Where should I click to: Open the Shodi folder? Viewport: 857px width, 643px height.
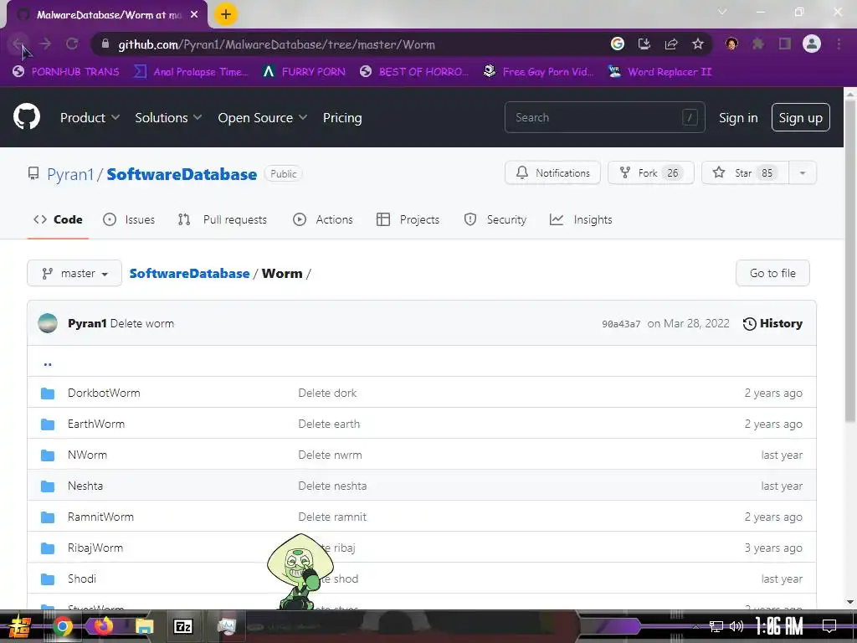click(82, 579)
